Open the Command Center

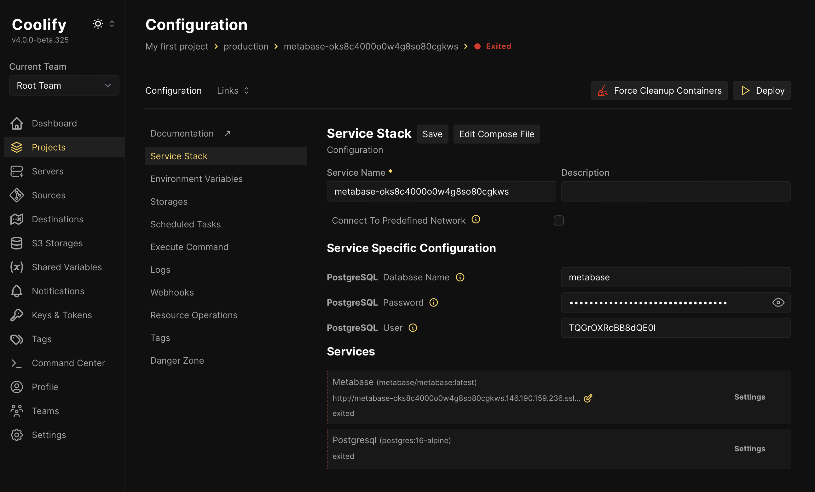pos(68,363)
